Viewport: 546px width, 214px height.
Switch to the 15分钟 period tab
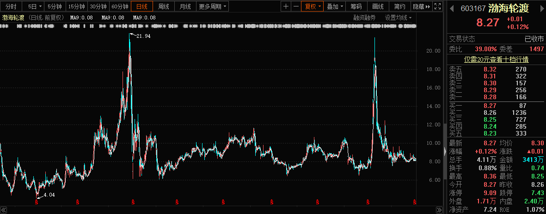(x=76, y=6)
